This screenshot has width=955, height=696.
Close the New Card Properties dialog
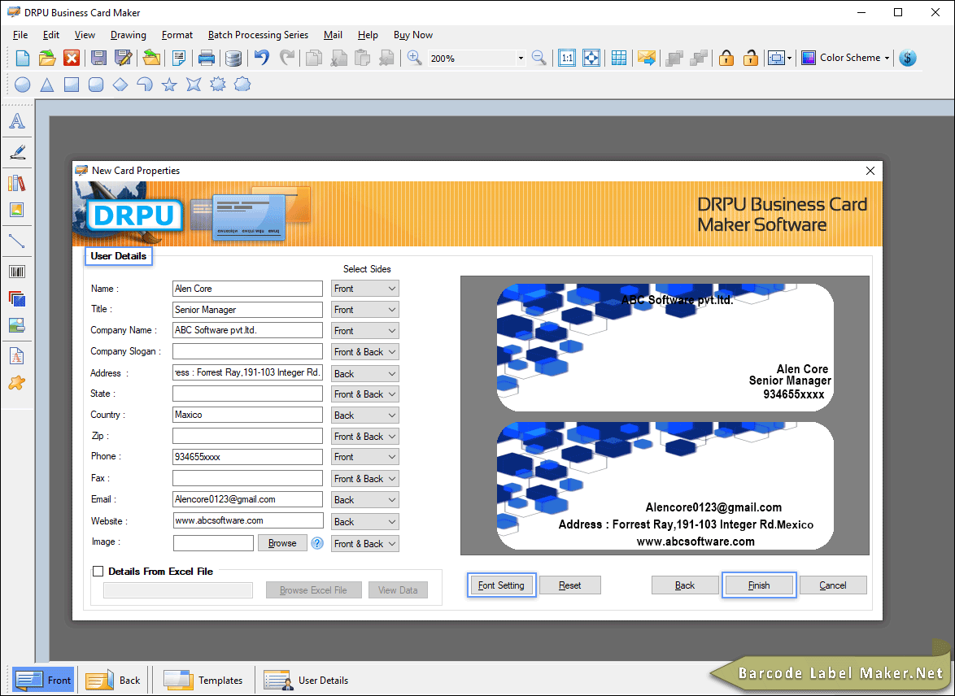[x=870, y=171]
